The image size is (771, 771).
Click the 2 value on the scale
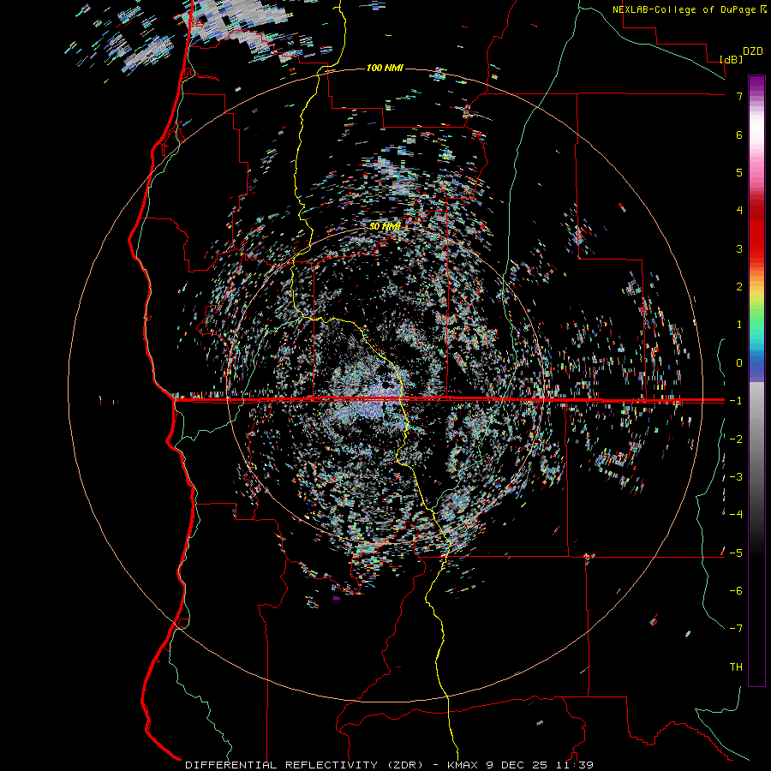pos(739,287)
